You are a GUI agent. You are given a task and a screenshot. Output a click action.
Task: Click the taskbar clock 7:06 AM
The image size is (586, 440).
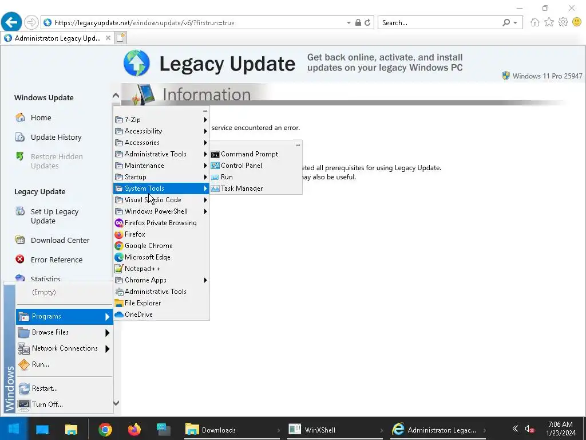pos(560,425)
